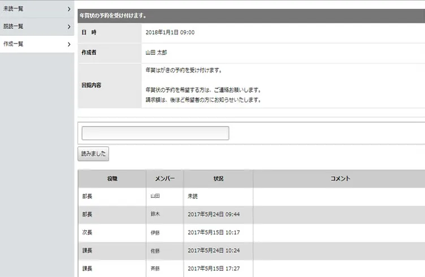Select the 未読 status cell for 山田
425x277 pixels.
pyautogui.click(x=218, y=196)
